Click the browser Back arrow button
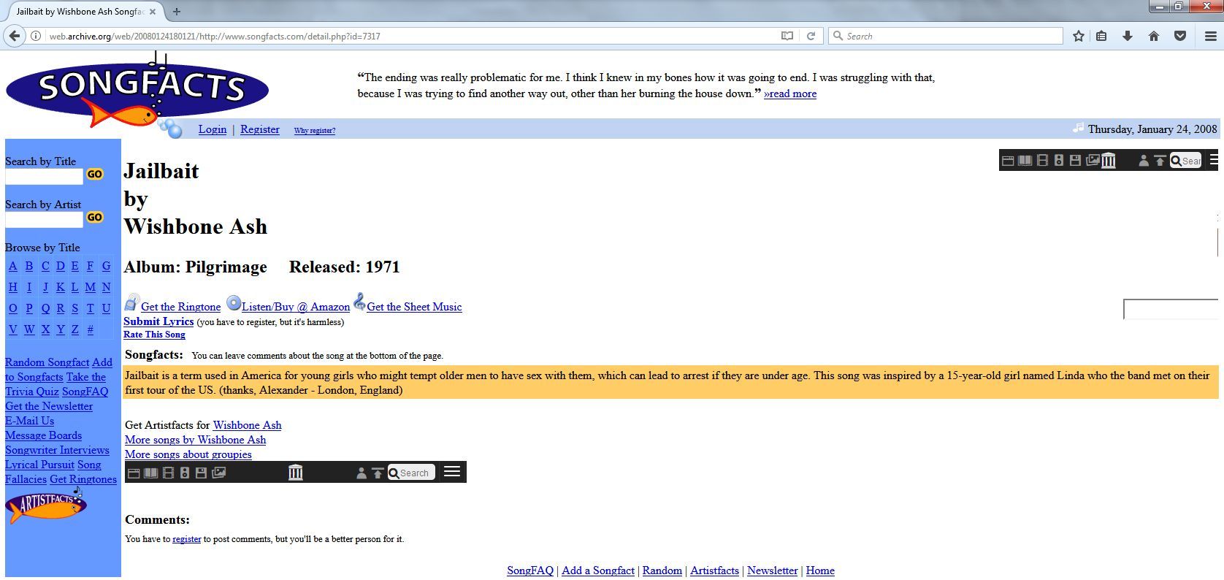This screenshot has height=580, width=1224. [x=14, y=36]
